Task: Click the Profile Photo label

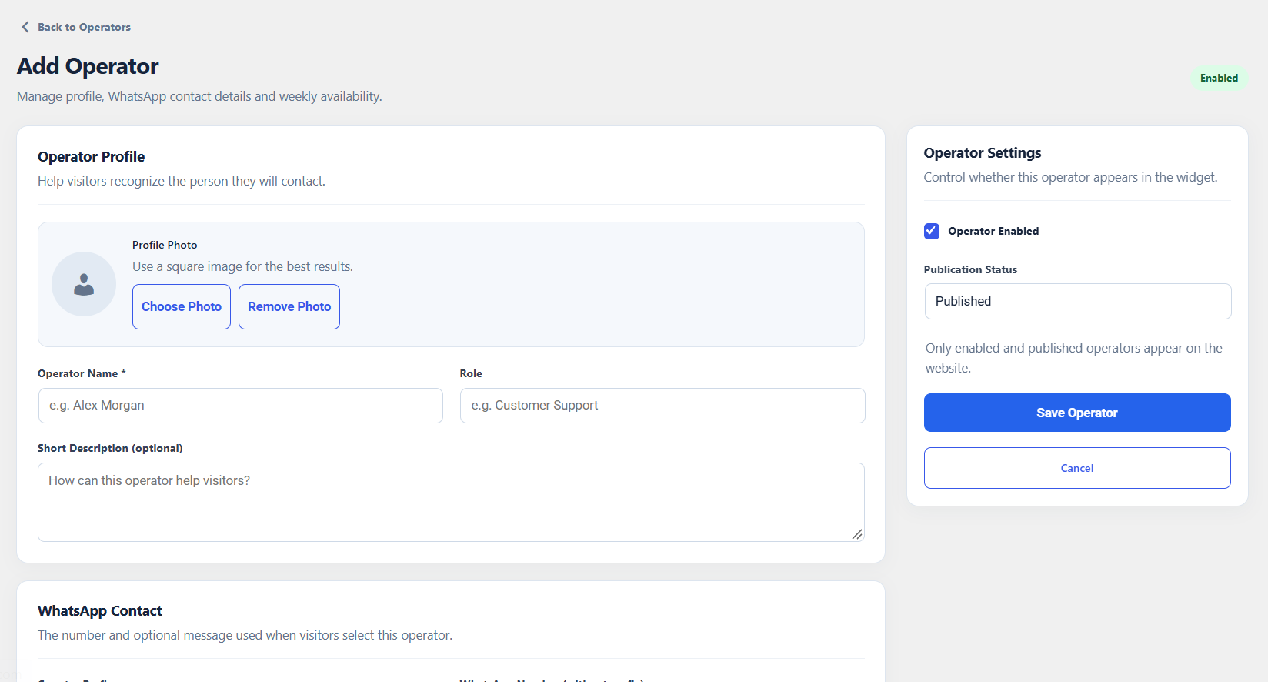Action: (165, 245)
